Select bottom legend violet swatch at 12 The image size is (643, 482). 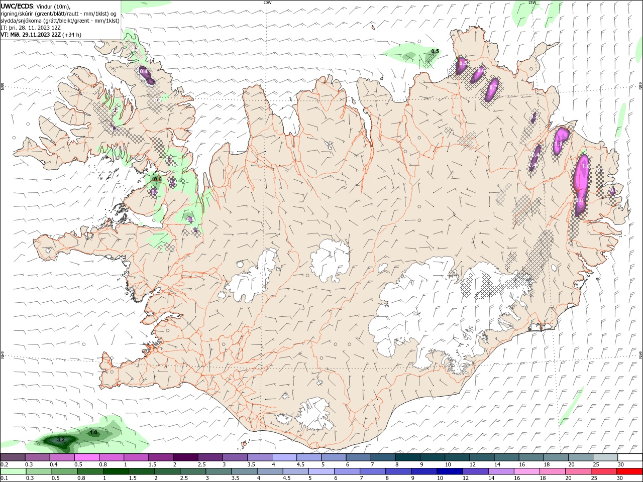[475, 471]
